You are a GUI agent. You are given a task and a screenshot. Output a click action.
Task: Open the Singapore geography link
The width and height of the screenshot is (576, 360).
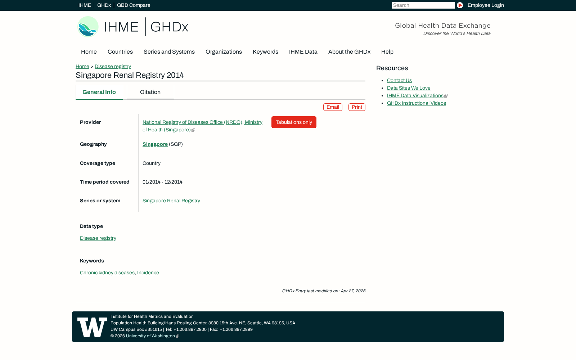(155, 144)
